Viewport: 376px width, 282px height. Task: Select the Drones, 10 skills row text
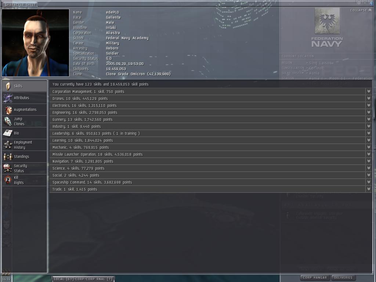[x=80, y=98]
